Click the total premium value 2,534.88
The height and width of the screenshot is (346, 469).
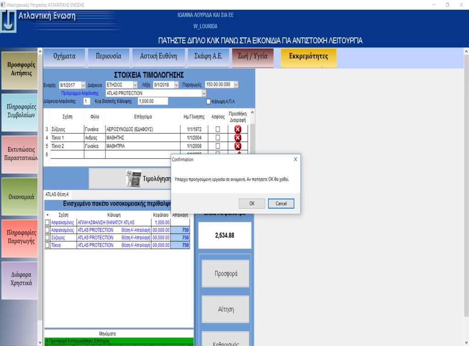tap(224, 235)
